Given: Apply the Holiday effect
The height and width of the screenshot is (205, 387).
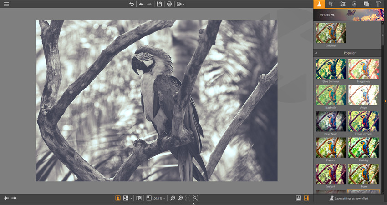Looking at the screenshot, I should [x=364, y=148].
